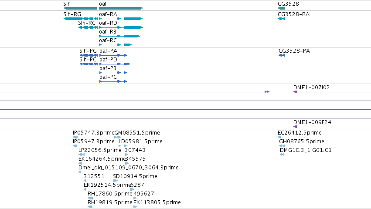Click the 'Slh' gene label
Image resolution: width=371 pixels, height=209 pixels.
(x=67, y=4)
